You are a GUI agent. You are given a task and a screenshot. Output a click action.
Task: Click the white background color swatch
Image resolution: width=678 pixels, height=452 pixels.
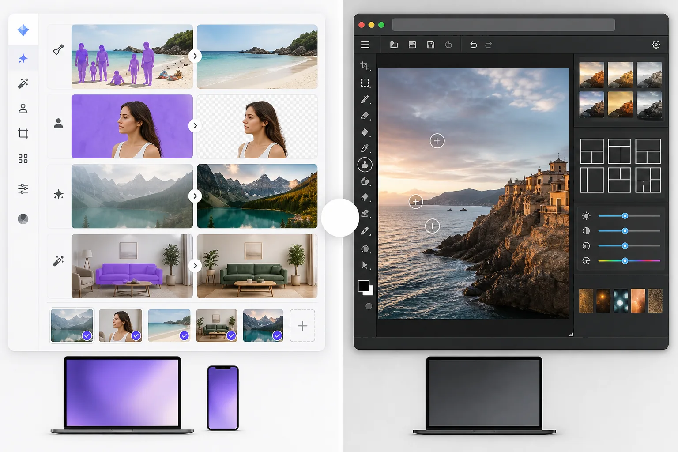click(370, 292)
